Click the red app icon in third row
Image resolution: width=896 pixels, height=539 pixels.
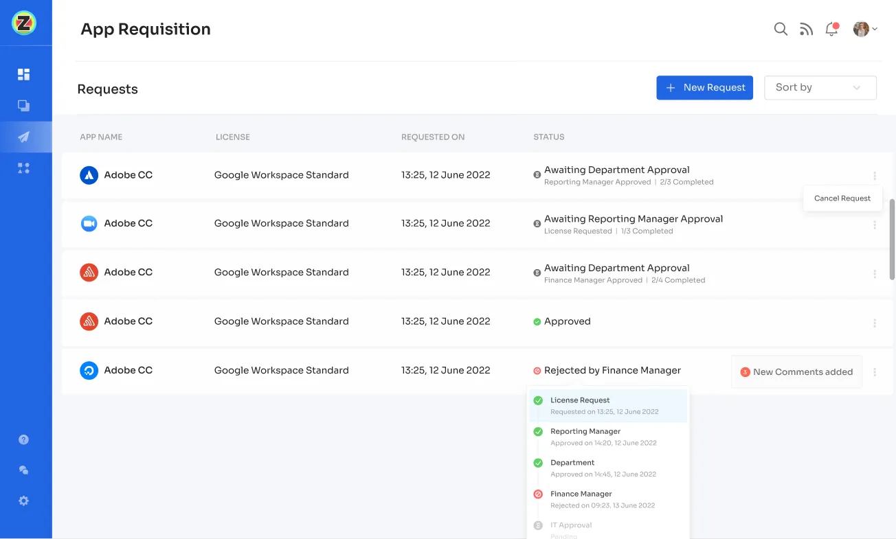[x=89, y=272]
